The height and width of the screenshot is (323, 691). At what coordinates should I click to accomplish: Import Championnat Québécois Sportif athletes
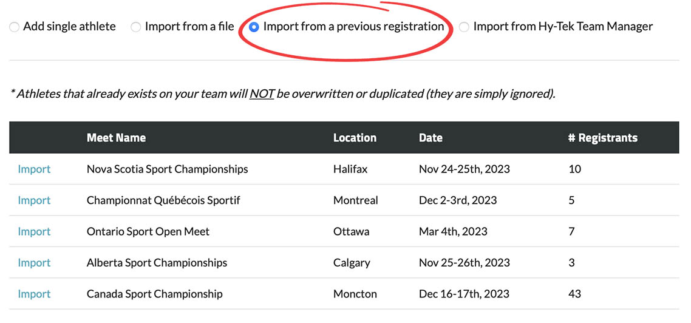pyautogui.click(x=34, y=200)
